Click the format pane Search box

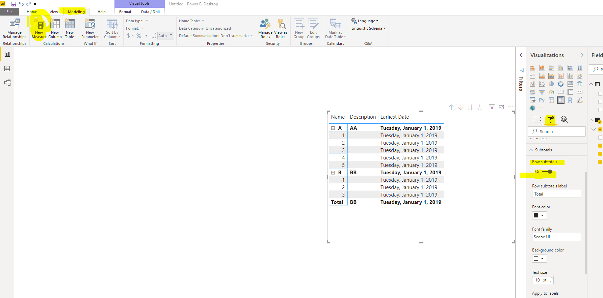[x=556, y=131]
